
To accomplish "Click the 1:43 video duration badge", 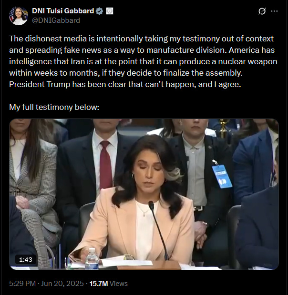I will pyautogui.click(x=26, y=259).
